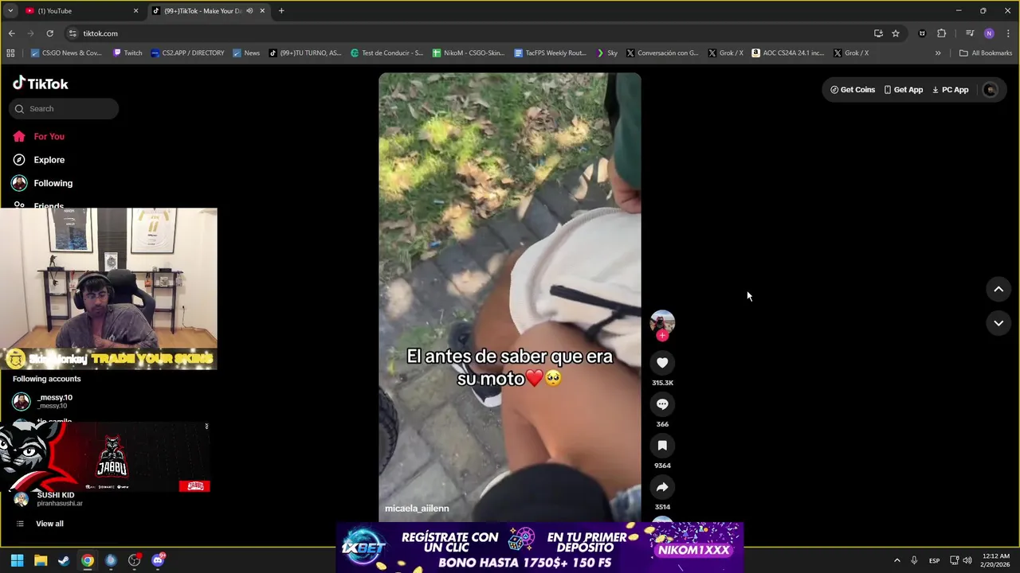The width and height of the screenshot is (1020, 573).
Task: Close the TikTok tab
Action: tap(262, 11)
